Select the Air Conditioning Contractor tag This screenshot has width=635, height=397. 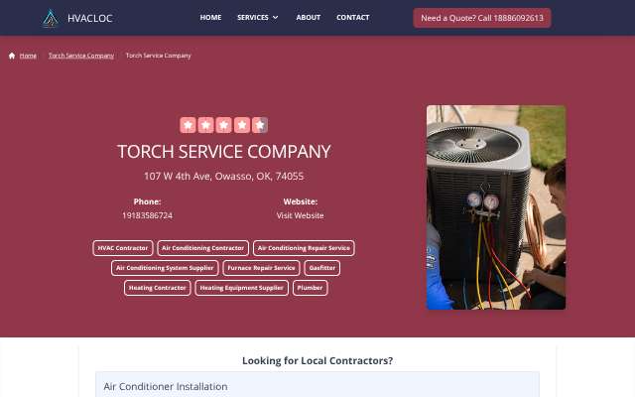pyautogui.click(x=202, y=248)
